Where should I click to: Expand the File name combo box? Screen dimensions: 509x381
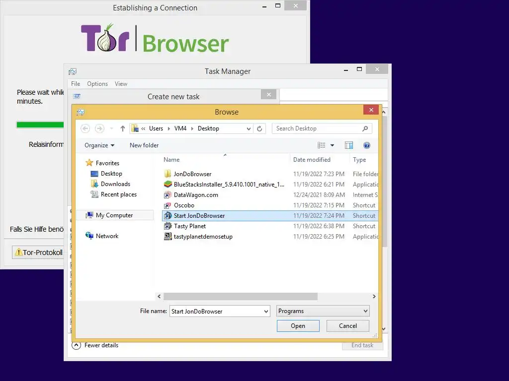pos(266,312)
